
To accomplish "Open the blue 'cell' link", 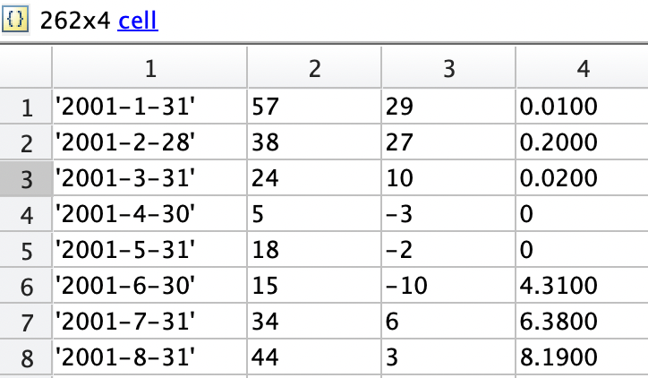I will click(138, 19).
